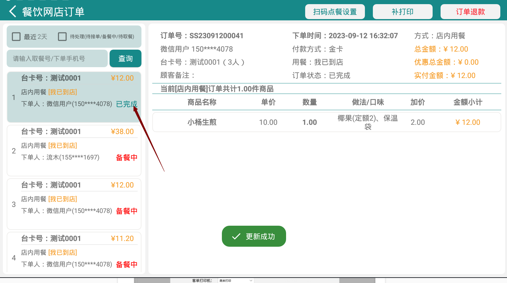
Task: Toggle the 最近2天 checkbox
Action: [16, 37]
